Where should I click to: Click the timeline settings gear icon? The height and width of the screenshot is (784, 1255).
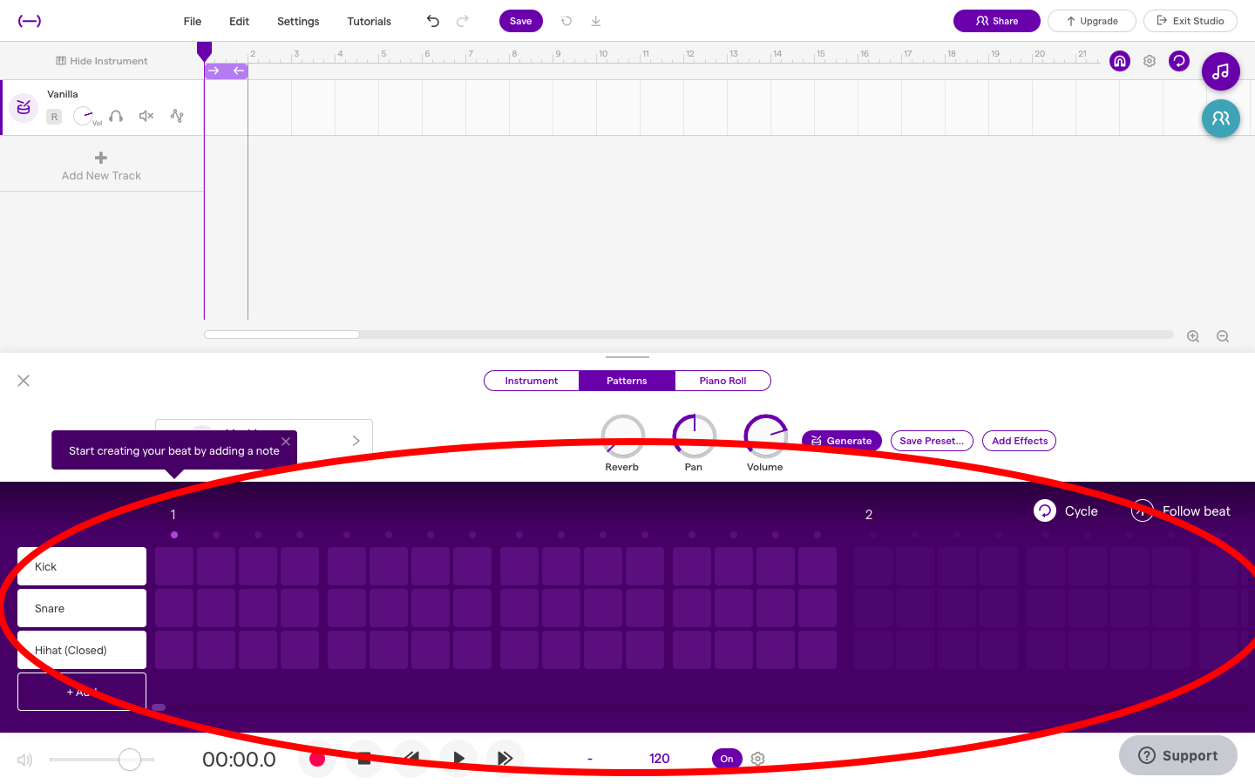pyautogui.click(x=1149, y=61)
